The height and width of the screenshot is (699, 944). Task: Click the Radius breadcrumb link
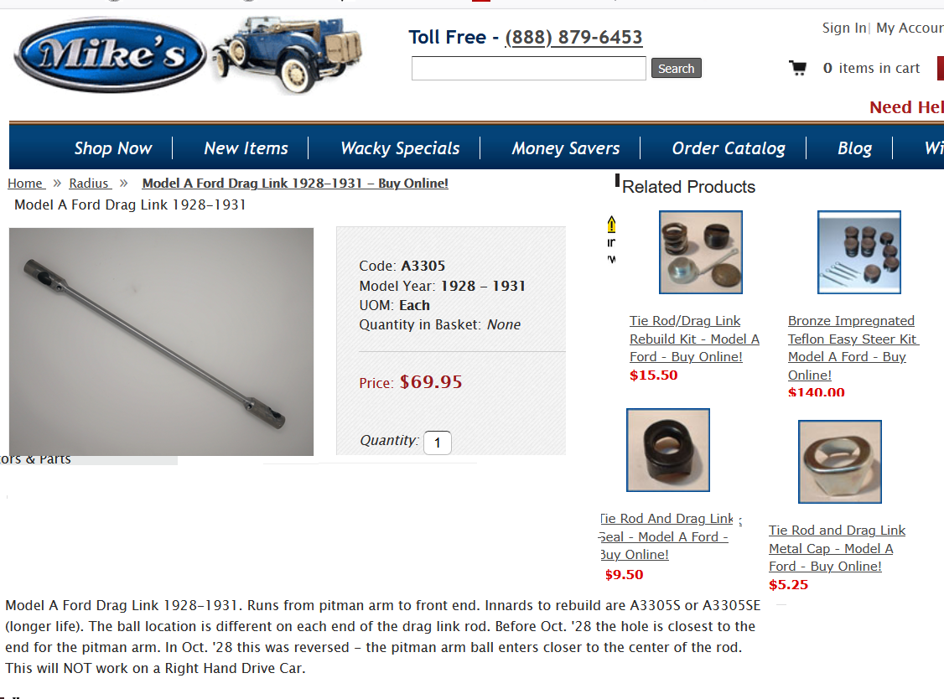click(x=89, y=184)
